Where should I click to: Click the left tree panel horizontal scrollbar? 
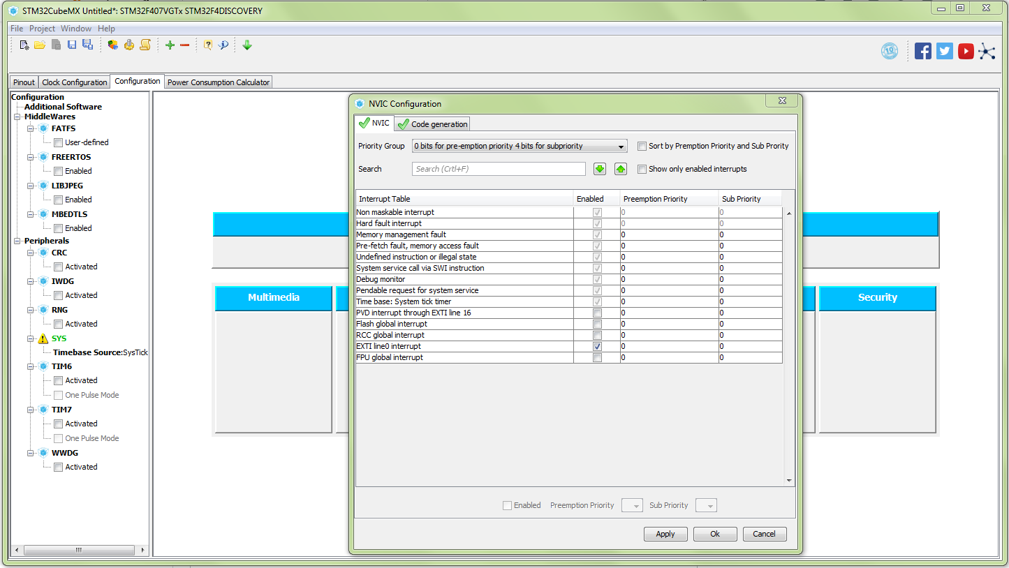tap(79, 550)
